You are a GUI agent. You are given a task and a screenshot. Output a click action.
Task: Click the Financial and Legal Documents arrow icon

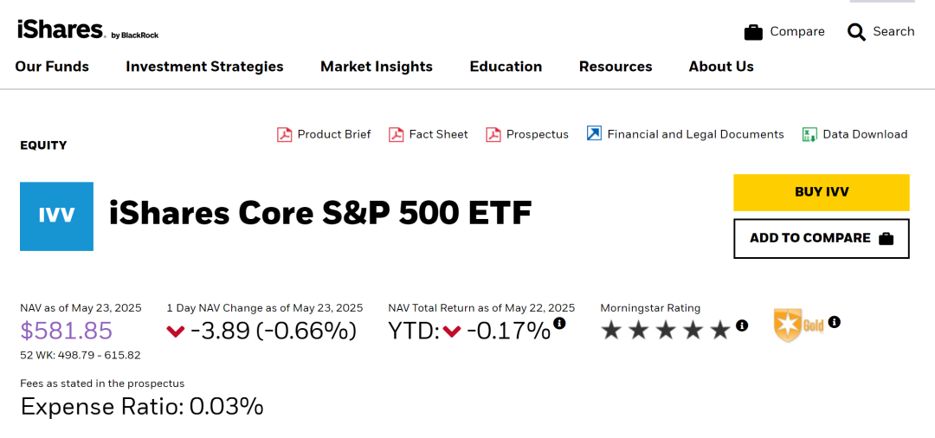594,133
